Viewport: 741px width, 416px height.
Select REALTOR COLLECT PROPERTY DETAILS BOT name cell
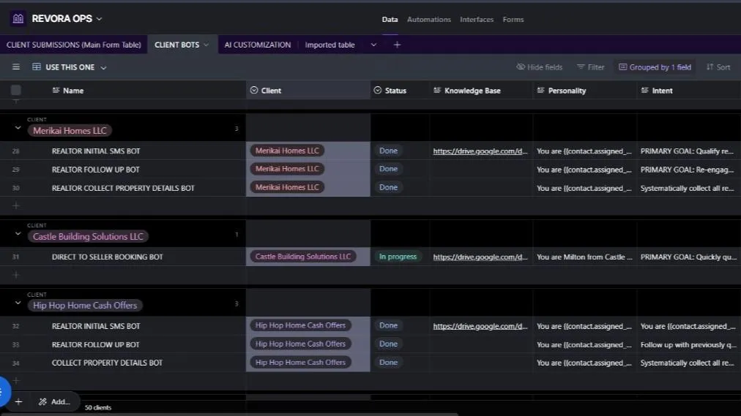[123, 188]
